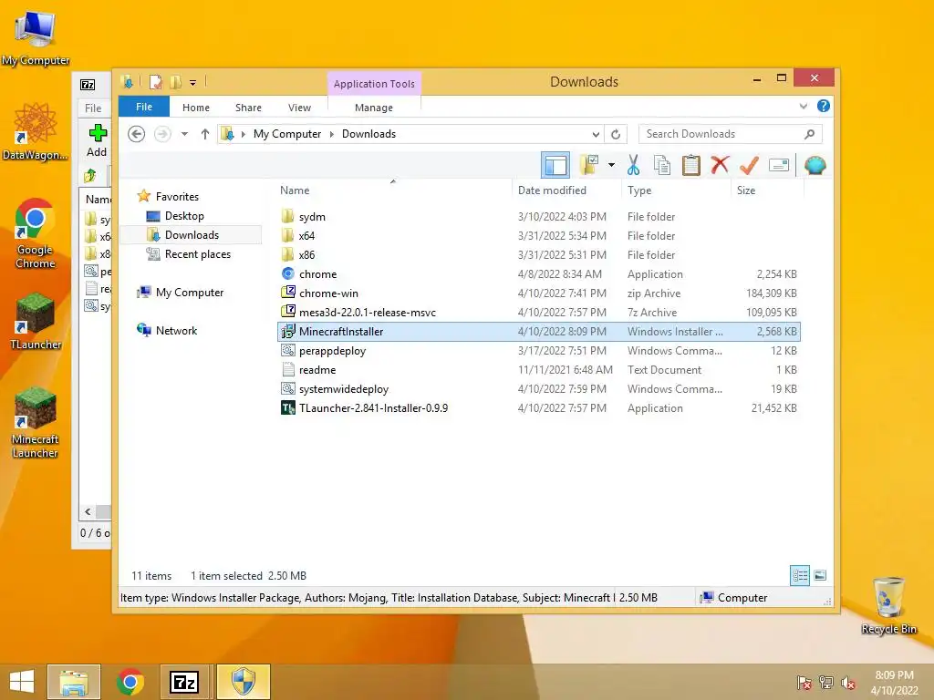The image size is (934, 700).
Task: Click the Copy toolbar icon
Action: tap(662, 165)
